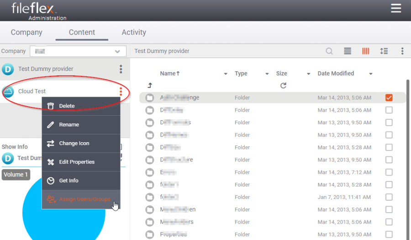Check the third row checkbox
Screen dimensions: 411x240
click(x=389, y=123)
